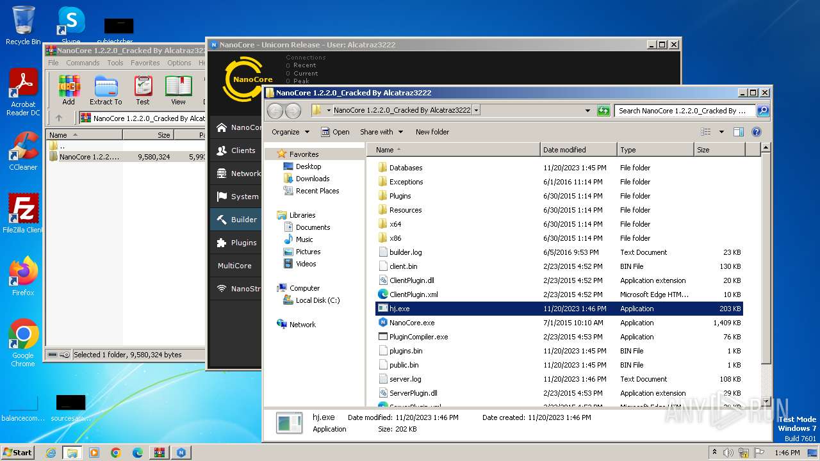Screen dimensions: 820x461
Task: Click the WinRAR Add toolbar icon
Action: [x=69, y=90]
